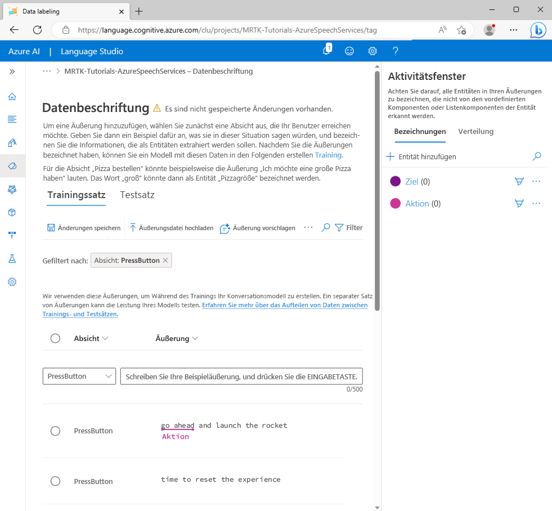The height and width of the screenshot is (511, 552).
Task: Select the Data labeling browser tab
Action: [x=67, y=11]
